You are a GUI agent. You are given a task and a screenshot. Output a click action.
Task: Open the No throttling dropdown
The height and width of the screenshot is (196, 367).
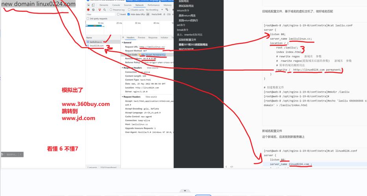point(154,10)
